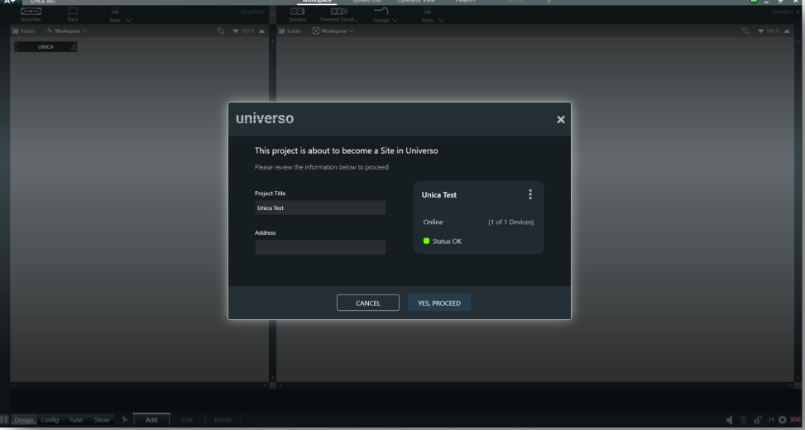The image size is (805, 430).
Task: Confirm with YES, PROCEED button
Action: click(x=439, y=303)
